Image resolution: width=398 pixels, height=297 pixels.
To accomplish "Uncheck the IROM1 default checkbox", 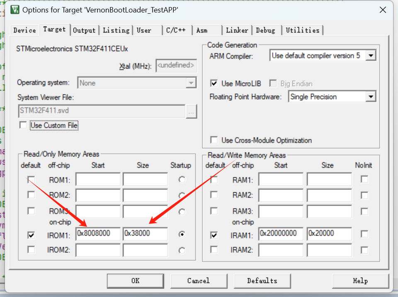I will point(31,235).
